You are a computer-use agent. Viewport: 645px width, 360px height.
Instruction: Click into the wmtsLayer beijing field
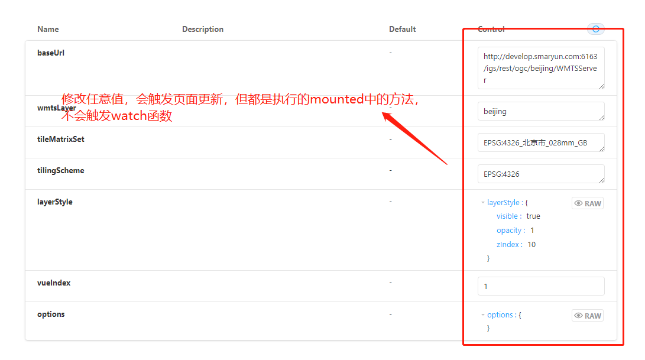point(541,111)
